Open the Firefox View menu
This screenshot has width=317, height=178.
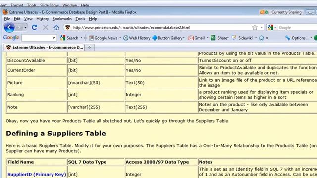28,19
